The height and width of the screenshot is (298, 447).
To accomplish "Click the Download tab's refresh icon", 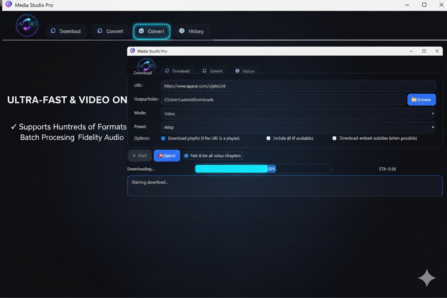I will (x=54, y=31).
